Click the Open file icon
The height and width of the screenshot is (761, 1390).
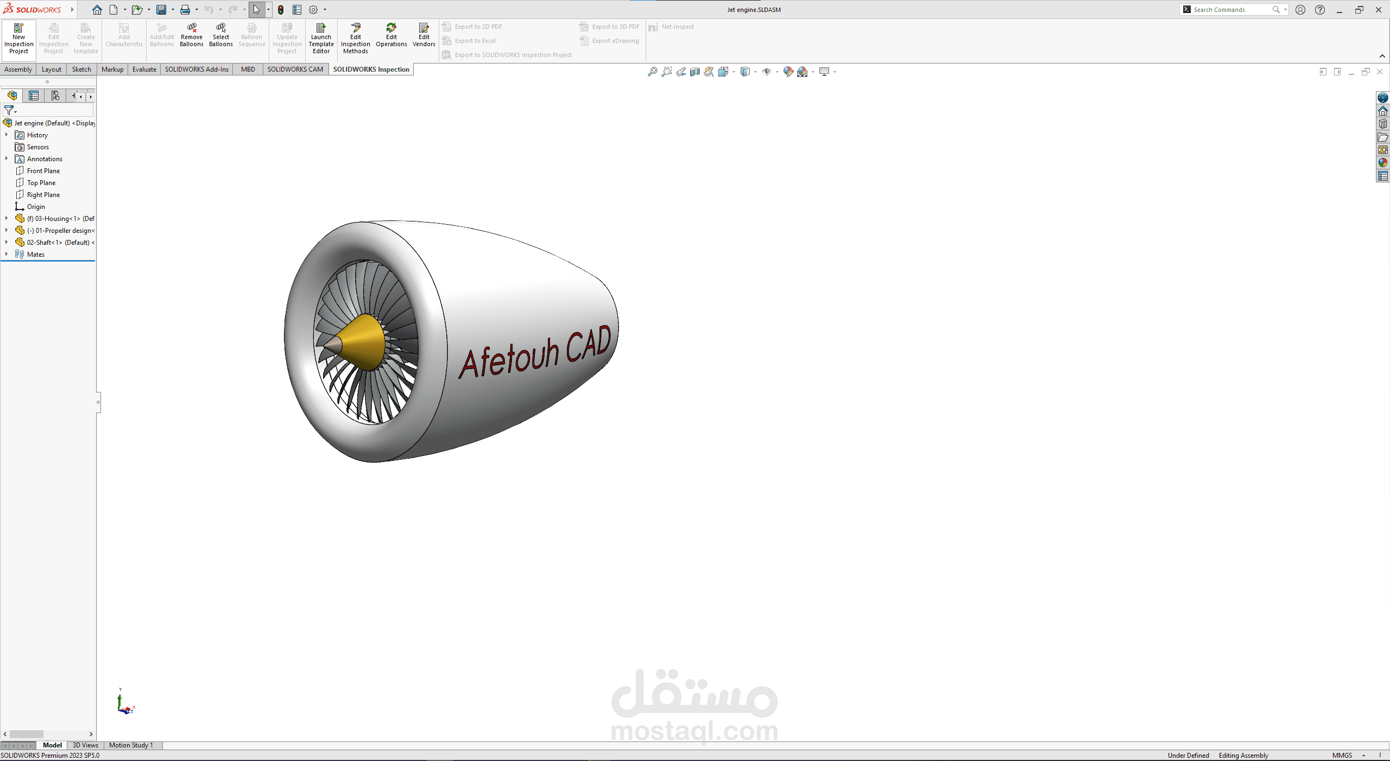(x=137, y=10)
